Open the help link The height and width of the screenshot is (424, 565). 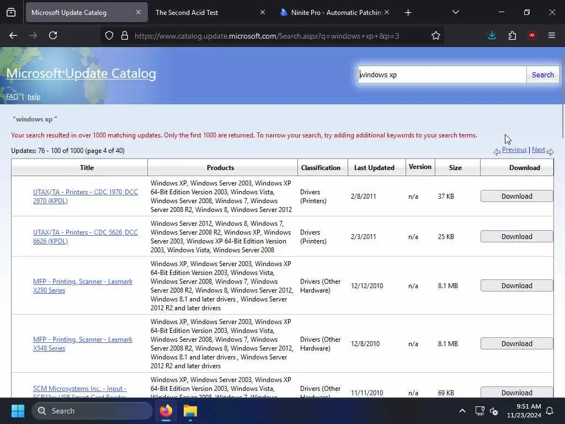[34, 97]
